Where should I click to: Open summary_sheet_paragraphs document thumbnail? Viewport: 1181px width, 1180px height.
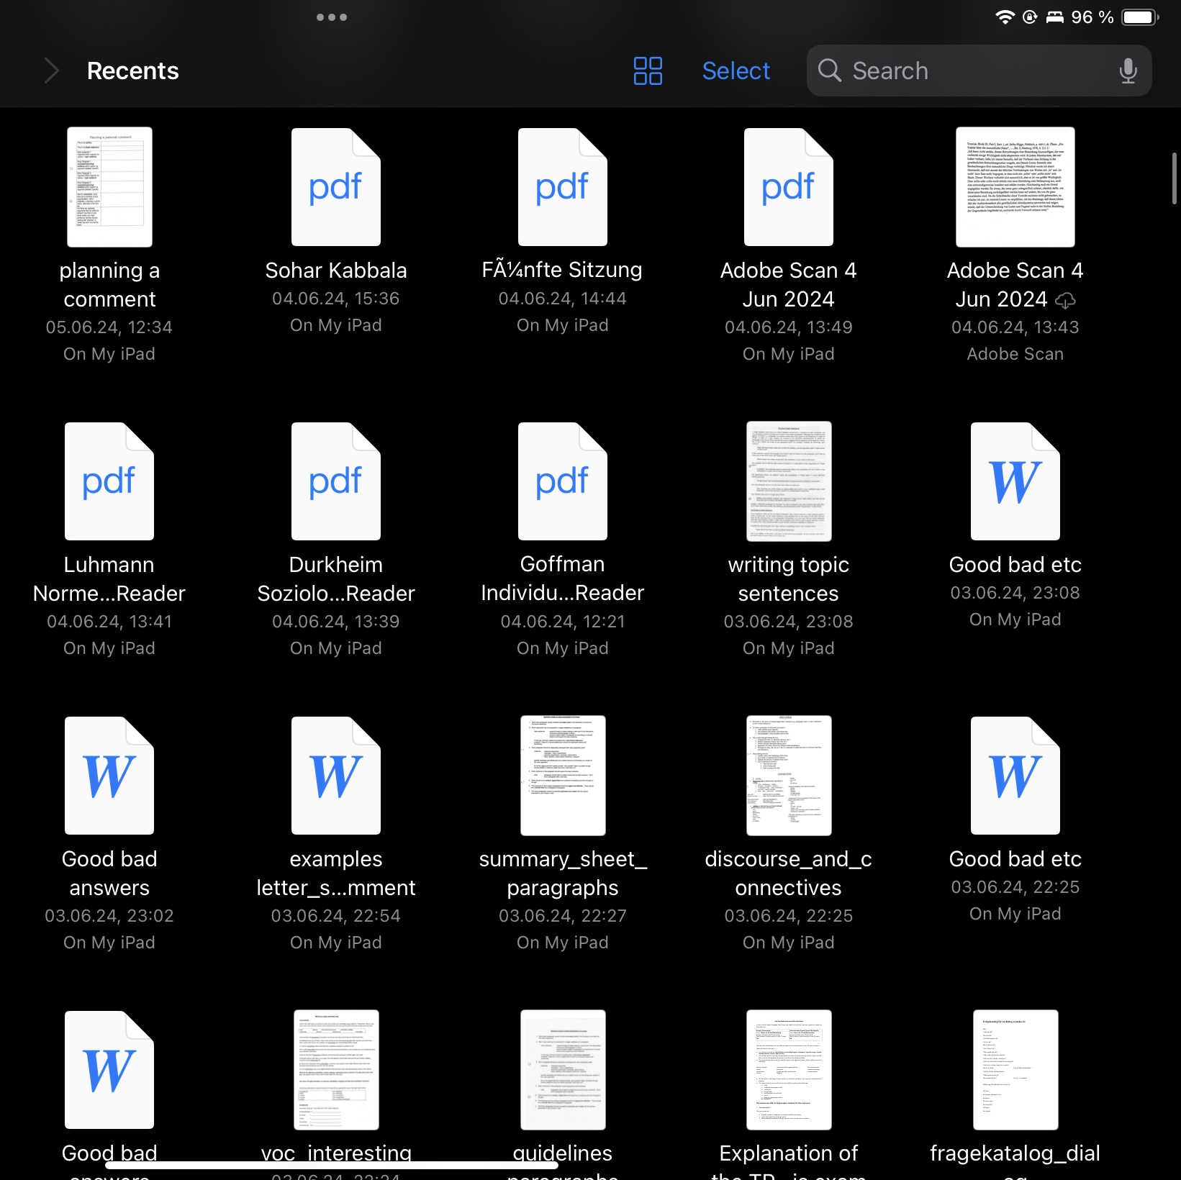(x=562, y=776)
